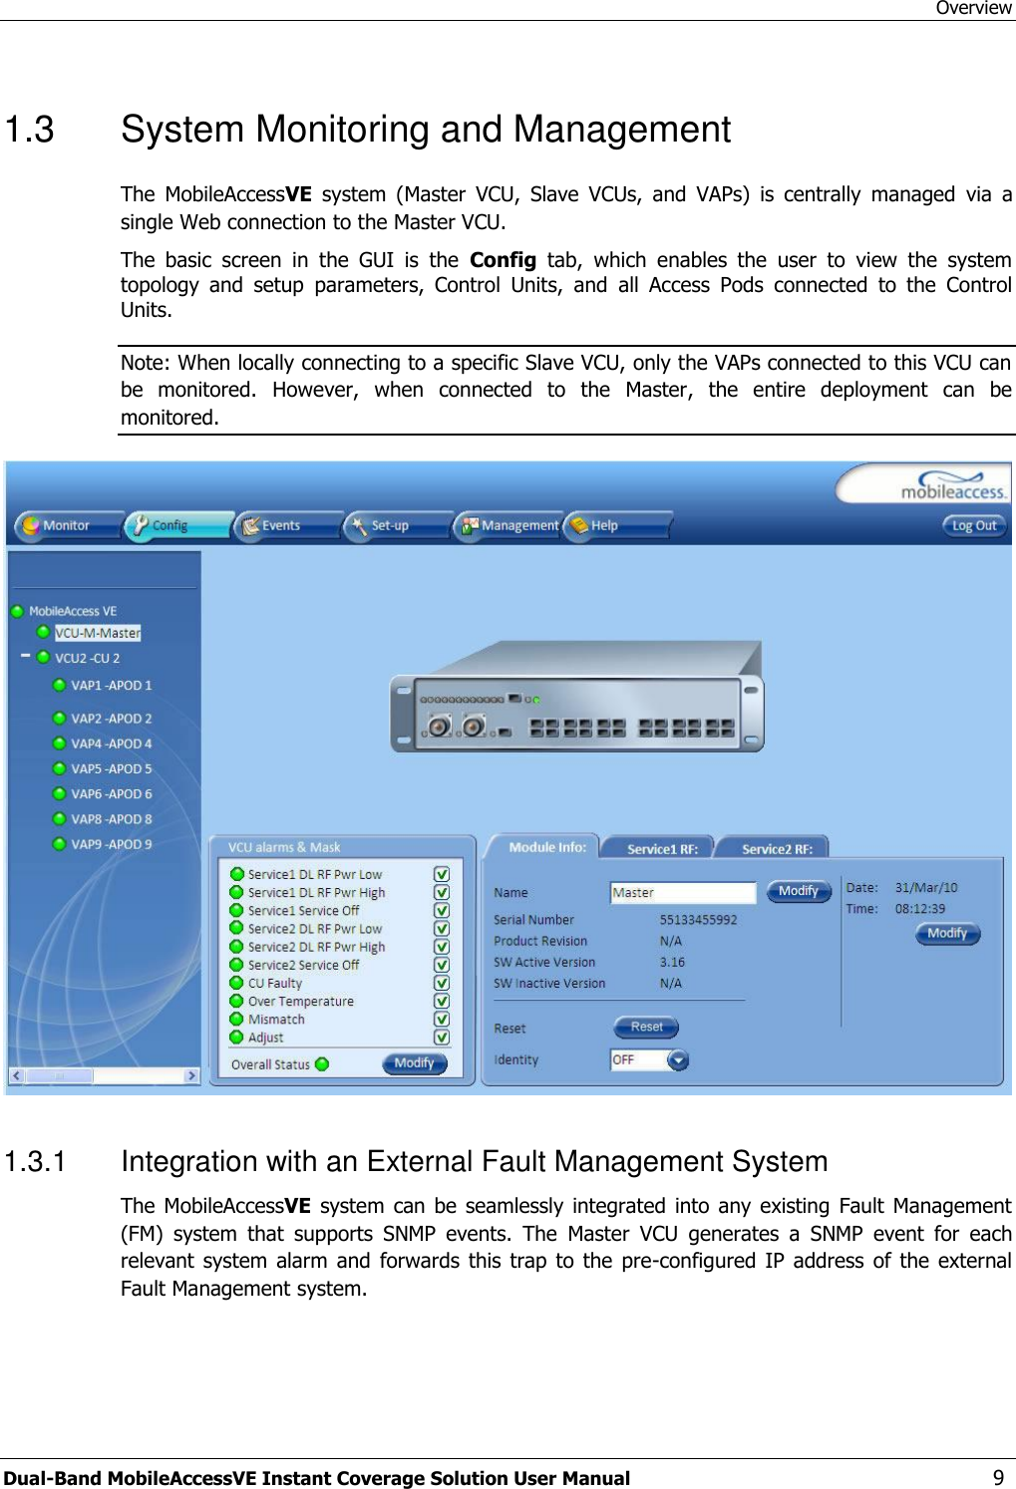This screenshot has width=1016, height=1489.
Task: Click tree scrollbar left arrow
Action: (16, 1075)
